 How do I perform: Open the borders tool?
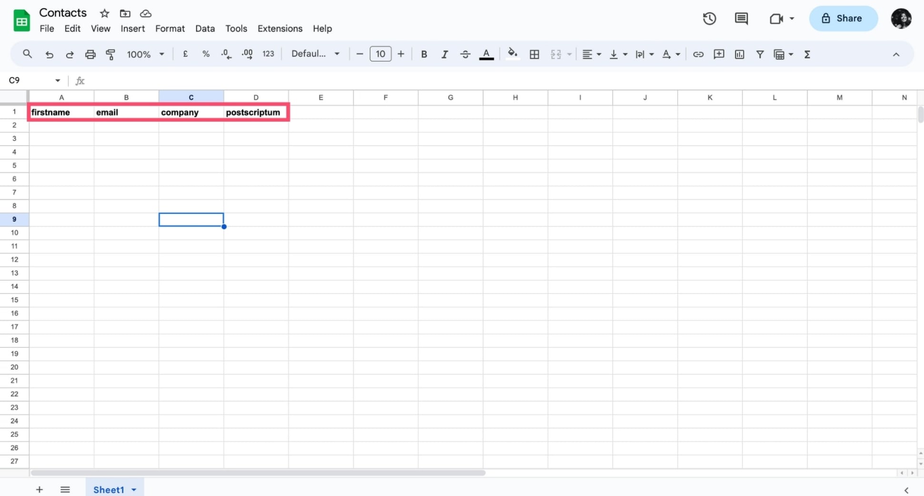pos(534,54)
